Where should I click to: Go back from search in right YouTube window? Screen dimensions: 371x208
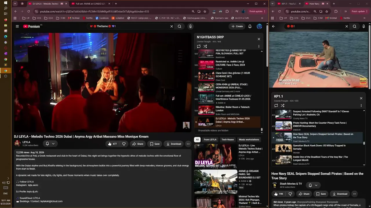pyautogui.click(x=273, y=26)
